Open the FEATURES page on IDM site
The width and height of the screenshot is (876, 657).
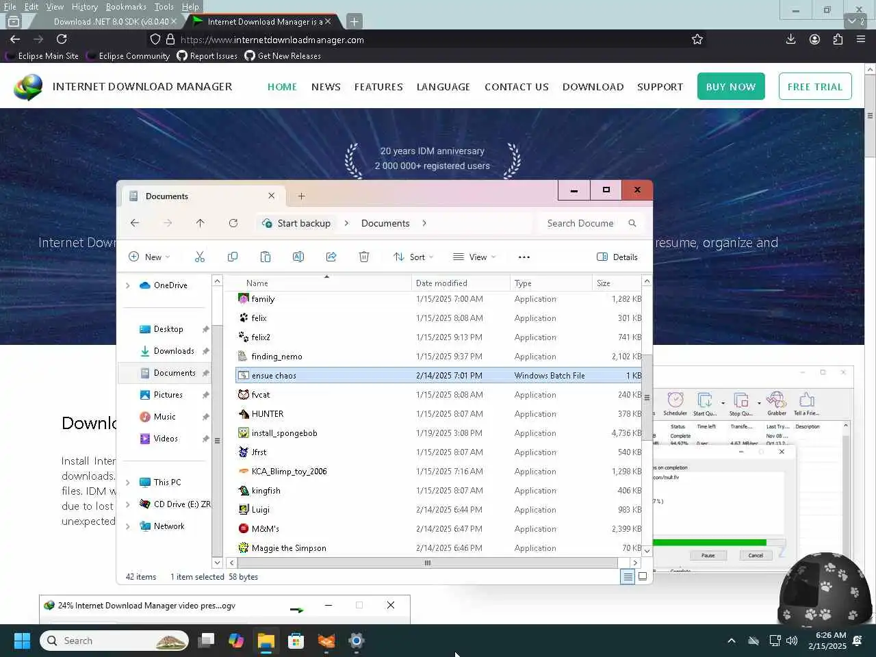coord(378,87)
